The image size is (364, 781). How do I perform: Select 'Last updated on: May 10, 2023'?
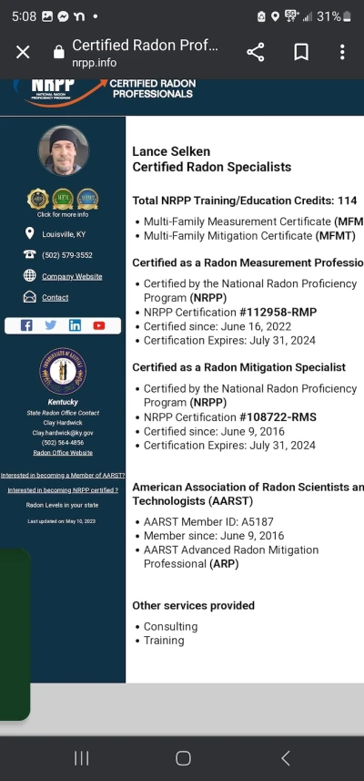click(x=62, y=521)
